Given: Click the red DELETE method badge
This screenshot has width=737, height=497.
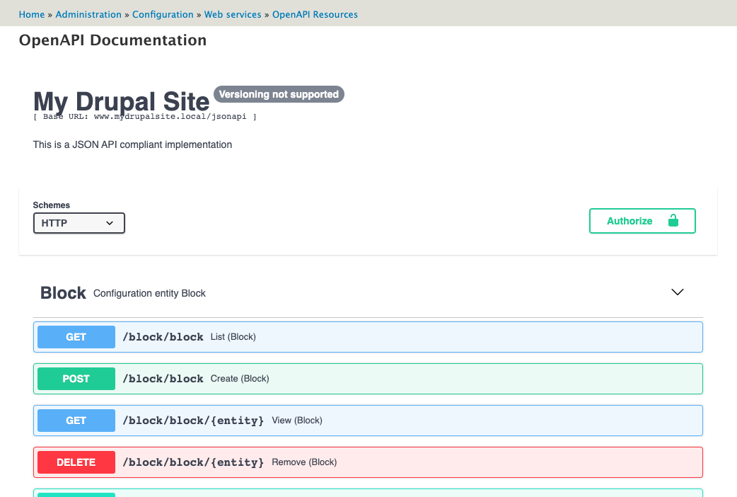Looking at the screenshot, I should click(x=76, y=462).
